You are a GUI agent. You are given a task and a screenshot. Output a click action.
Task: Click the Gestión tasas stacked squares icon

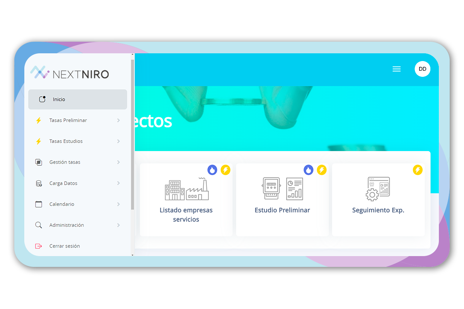[39, 162]
